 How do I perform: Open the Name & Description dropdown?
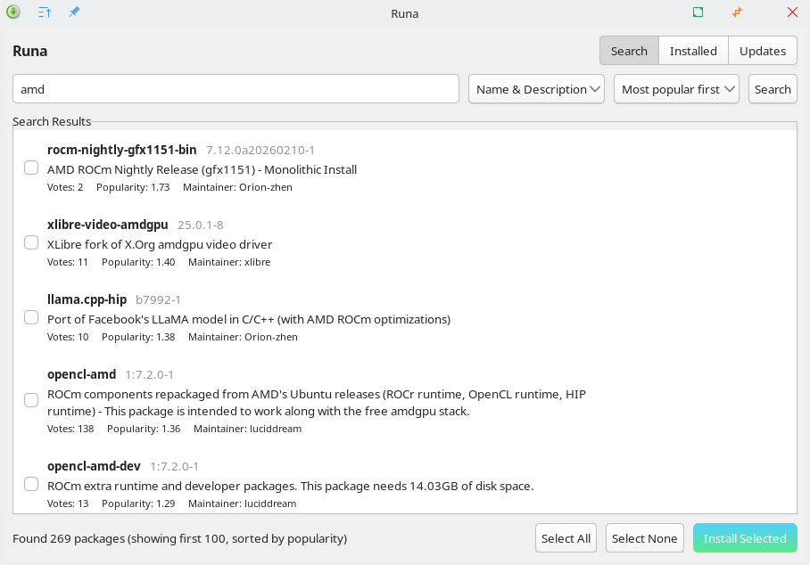536,89
